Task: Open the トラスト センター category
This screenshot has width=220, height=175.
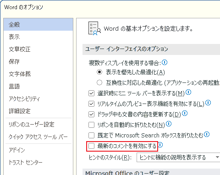Action: (38, 163)
